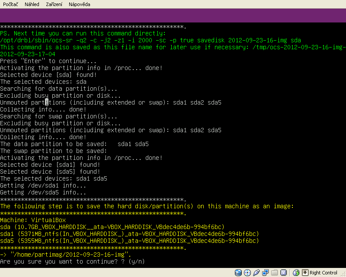Open the Počítač menu
346x277 pixels.
[10, 4]
